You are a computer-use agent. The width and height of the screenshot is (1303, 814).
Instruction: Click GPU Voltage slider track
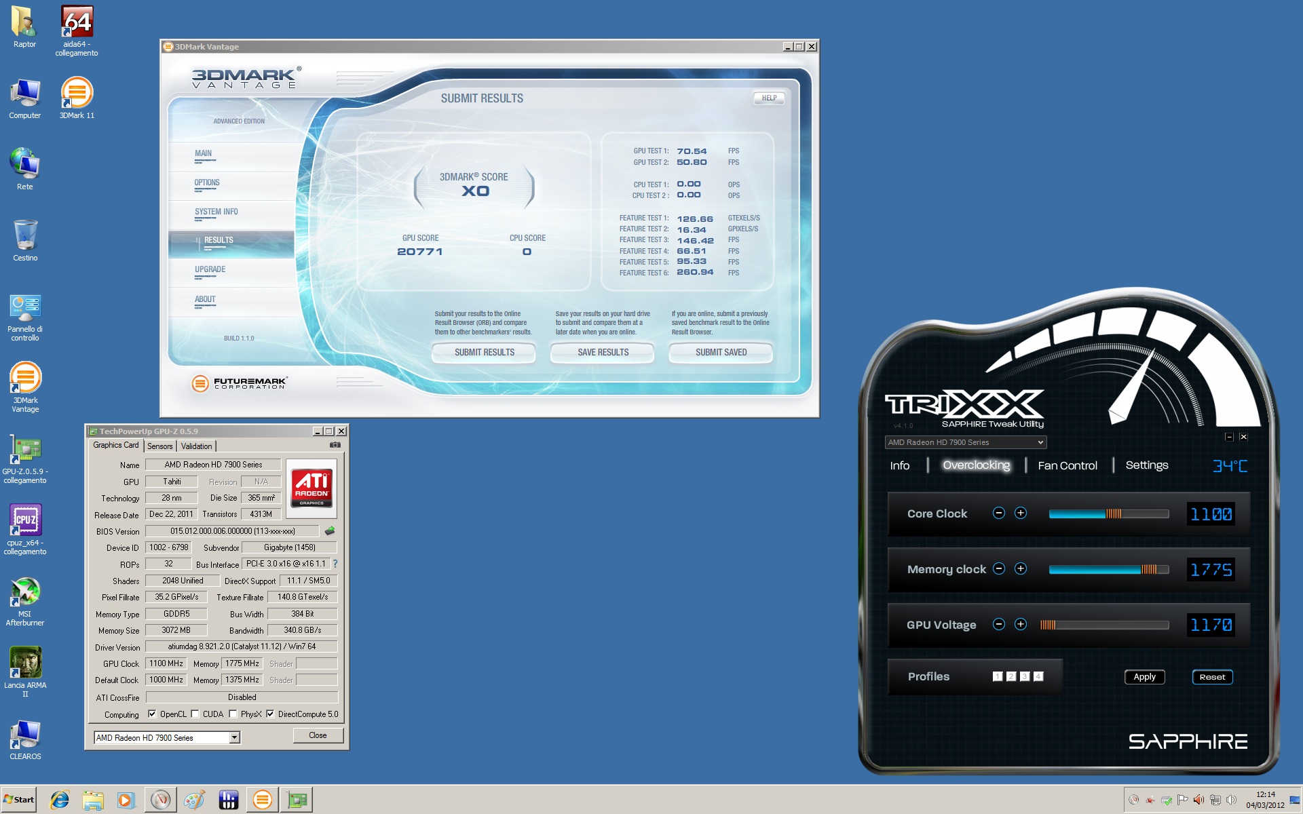[x=1104, y=625]
